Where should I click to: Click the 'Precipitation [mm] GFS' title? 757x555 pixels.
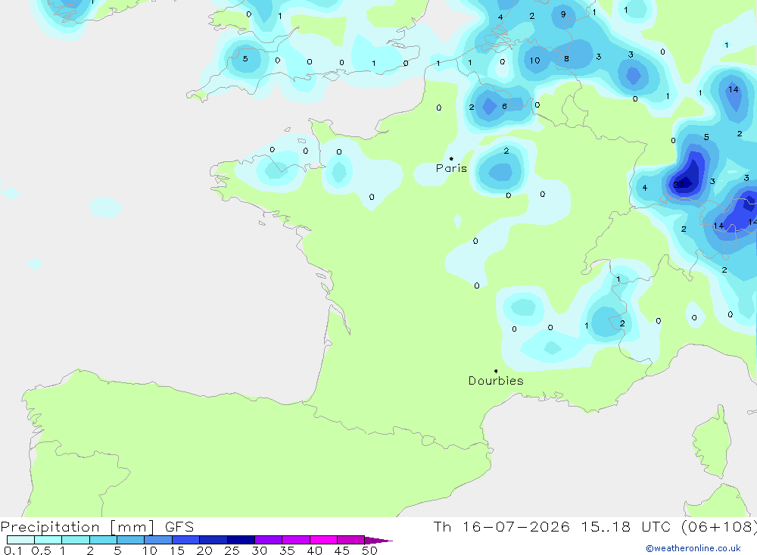point(97,526)
